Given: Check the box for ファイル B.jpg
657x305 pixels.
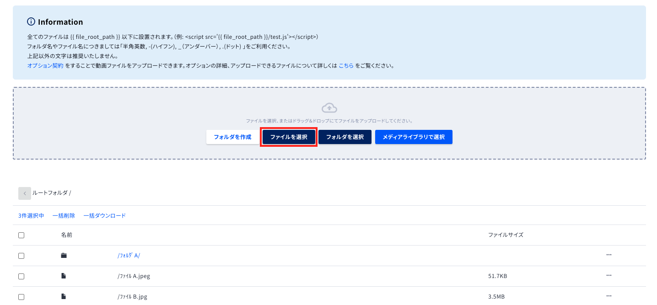Looking at the screenshot, I should point(21,297).
